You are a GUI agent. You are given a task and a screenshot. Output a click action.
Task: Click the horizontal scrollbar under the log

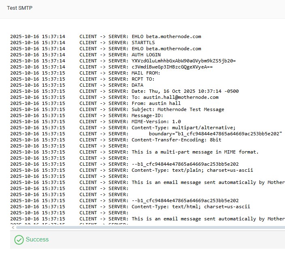coord(150,228)
